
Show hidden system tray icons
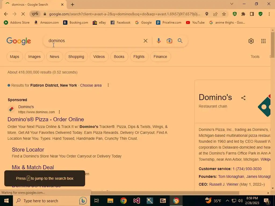pos(227,201)
